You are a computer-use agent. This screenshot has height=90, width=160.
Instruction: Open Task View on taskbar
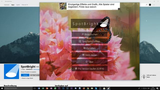pos(35,88)
